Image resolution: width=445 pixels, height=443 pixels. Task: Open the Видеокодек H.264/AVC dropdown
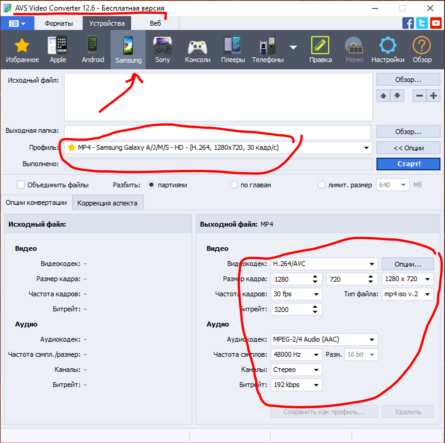(x=372, y=264)
